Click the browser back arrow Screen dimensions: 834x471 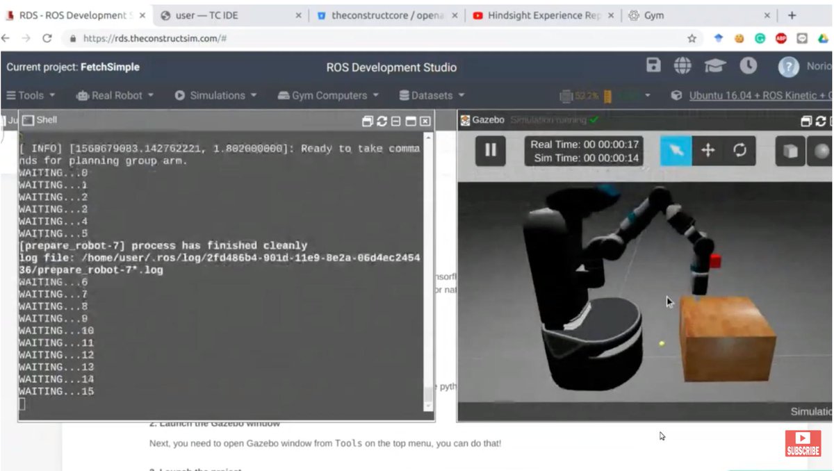(6, 38)
